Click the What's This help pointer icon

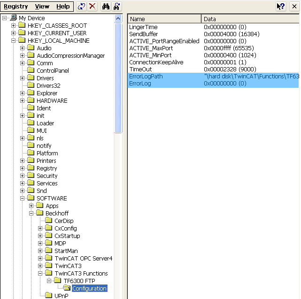point(281,7)
